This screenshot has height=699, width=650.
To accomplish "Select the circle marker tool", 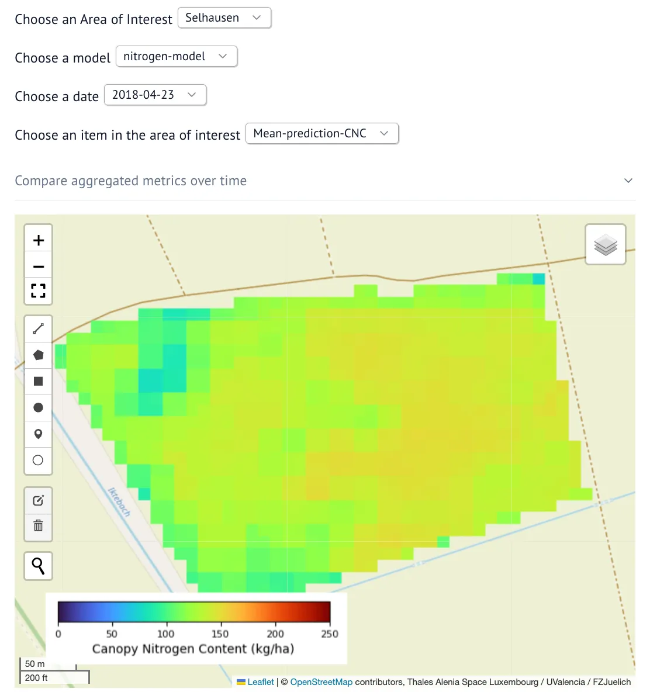I will tap(39, 460).
